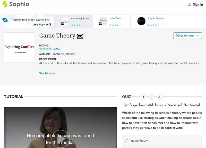The height and width of the screenshot is (148, 206).
Task: Select the game theory radio option
Action: [x=127, y=141]
